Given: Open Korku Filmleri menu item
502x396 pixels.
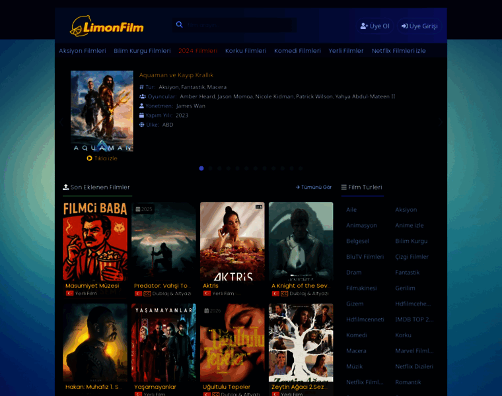Looking at the screenshot, I should coord(246,51).
